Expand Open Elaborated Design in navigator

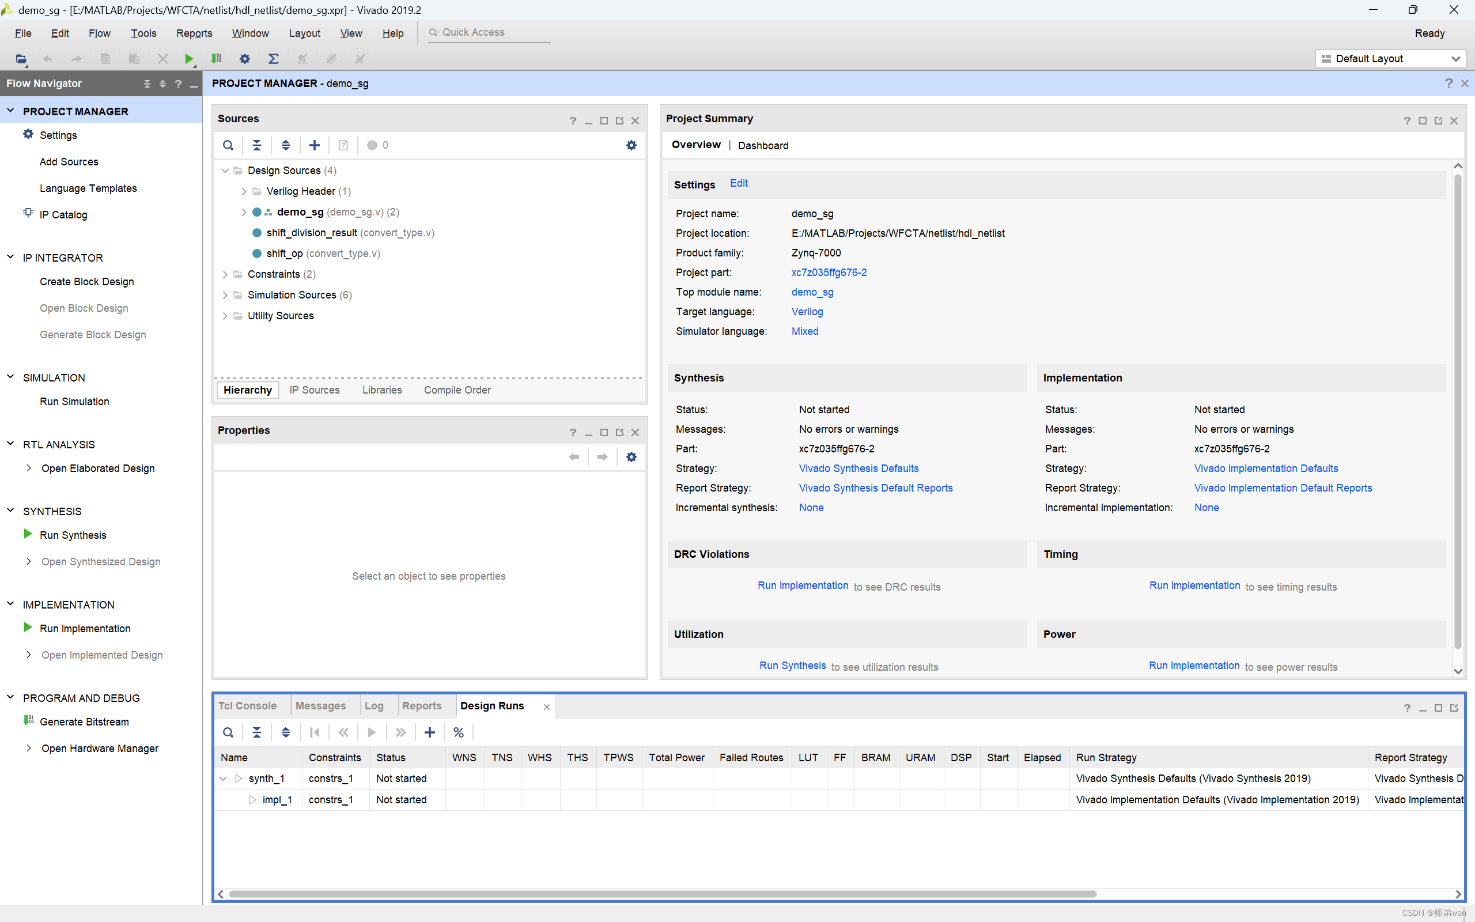point(29,468)
